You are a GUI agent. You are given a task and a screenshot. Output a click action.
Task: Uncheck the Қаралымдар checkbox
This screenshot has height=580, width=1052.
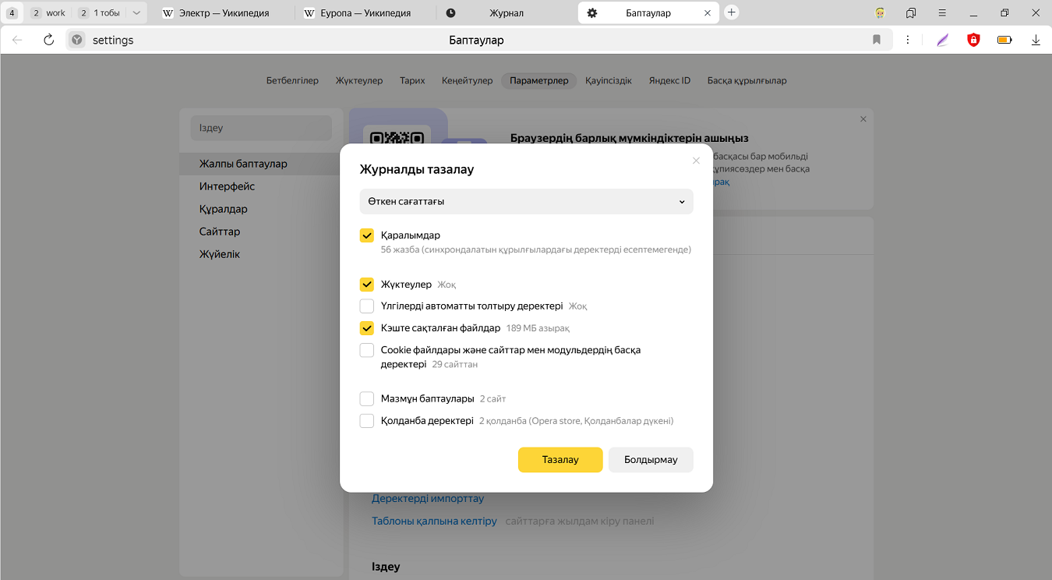(x=367, y=235)
